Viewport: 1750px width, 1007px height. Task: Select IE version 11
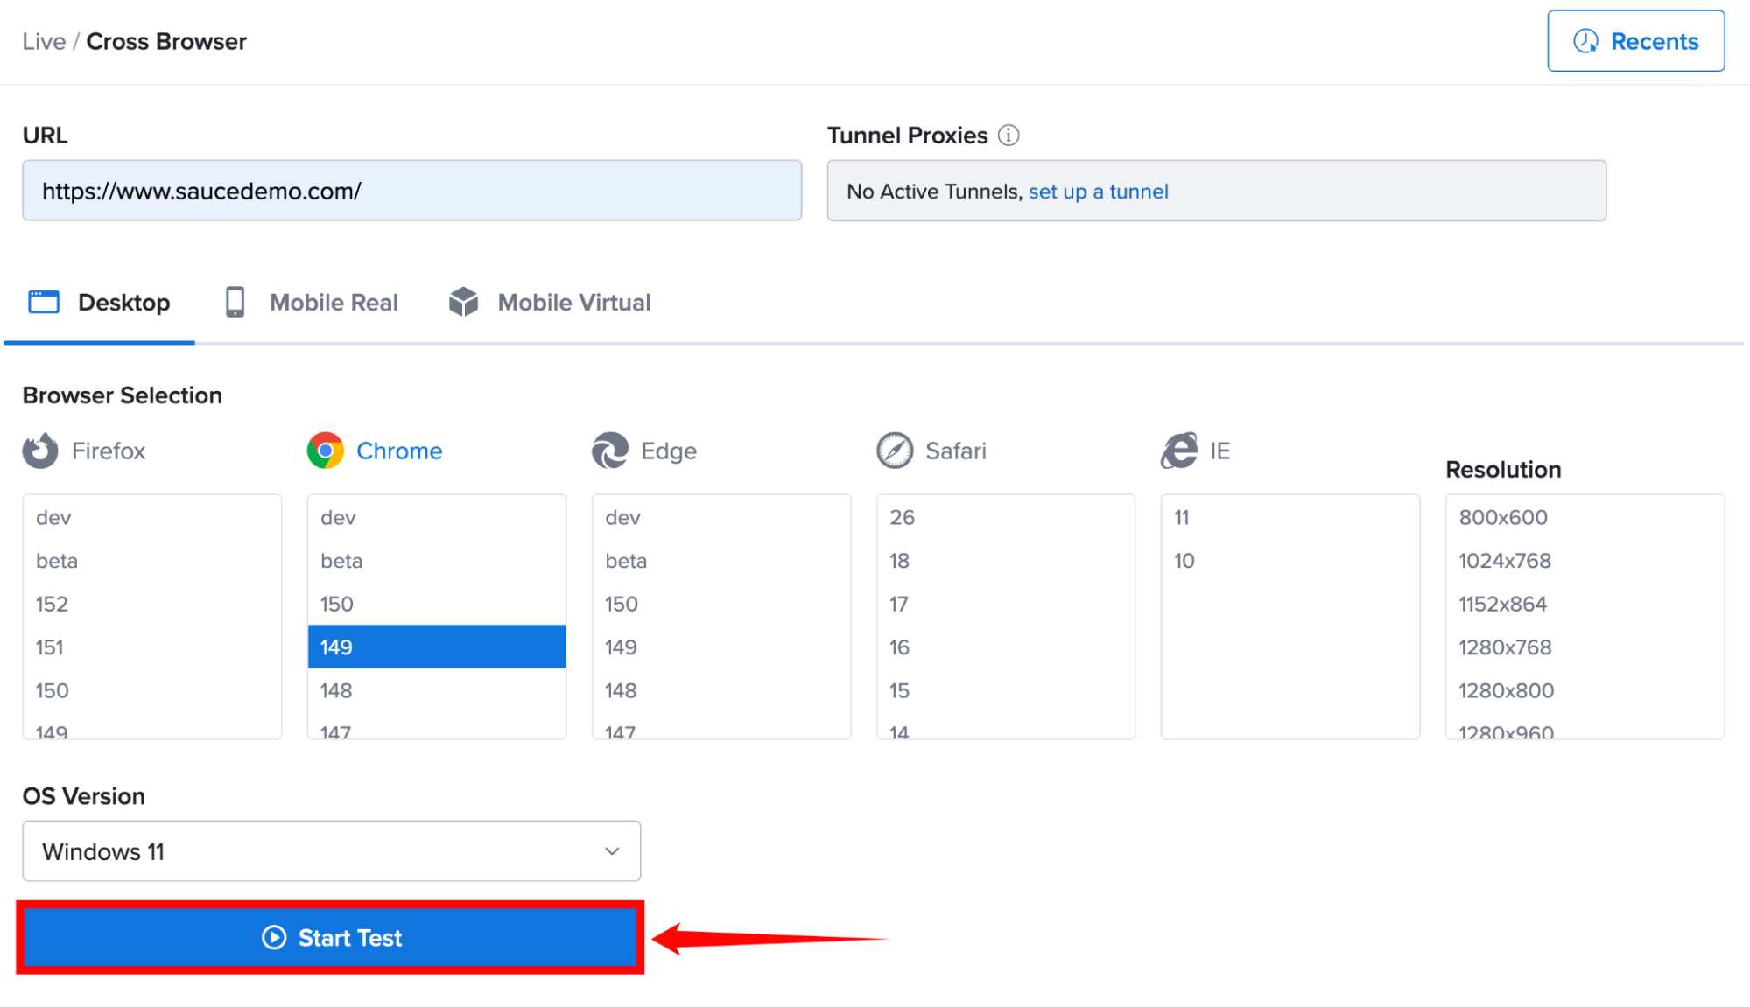coord(1290,517)
